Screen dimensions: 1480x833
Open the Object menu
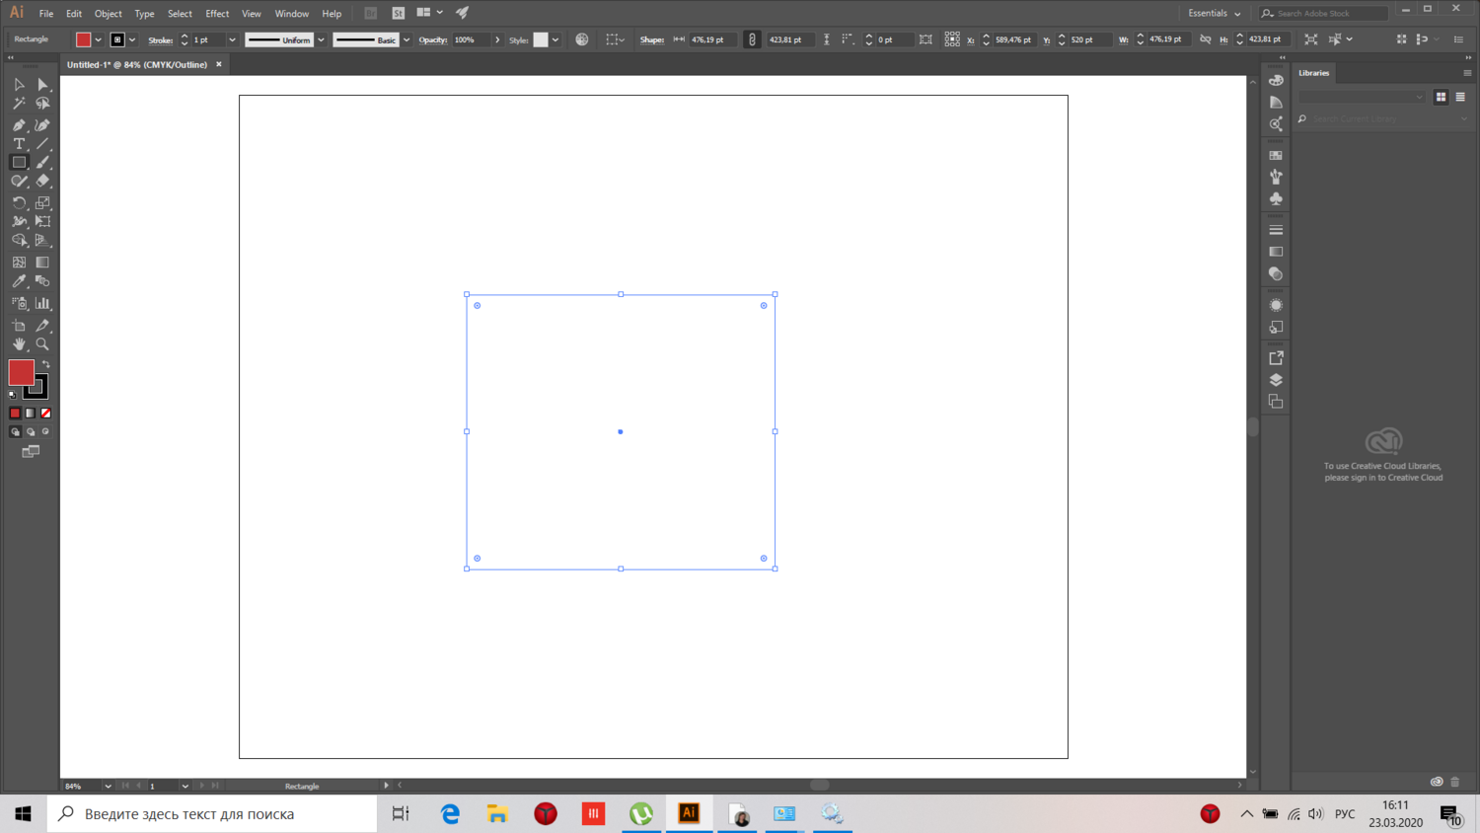108,14
